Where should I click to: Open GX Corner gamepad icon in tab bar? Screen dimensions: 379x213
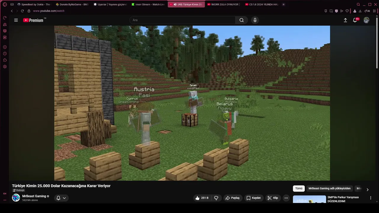12,4
